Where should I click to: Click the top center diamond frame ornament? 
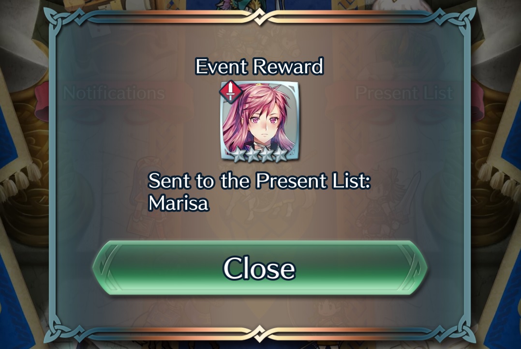259,16
